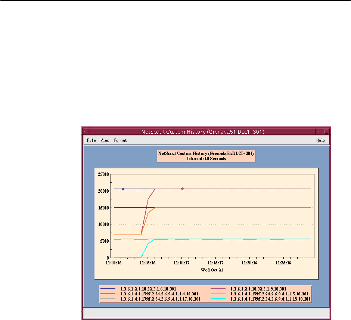Click the minimize button in the title bar

[319, 132]
